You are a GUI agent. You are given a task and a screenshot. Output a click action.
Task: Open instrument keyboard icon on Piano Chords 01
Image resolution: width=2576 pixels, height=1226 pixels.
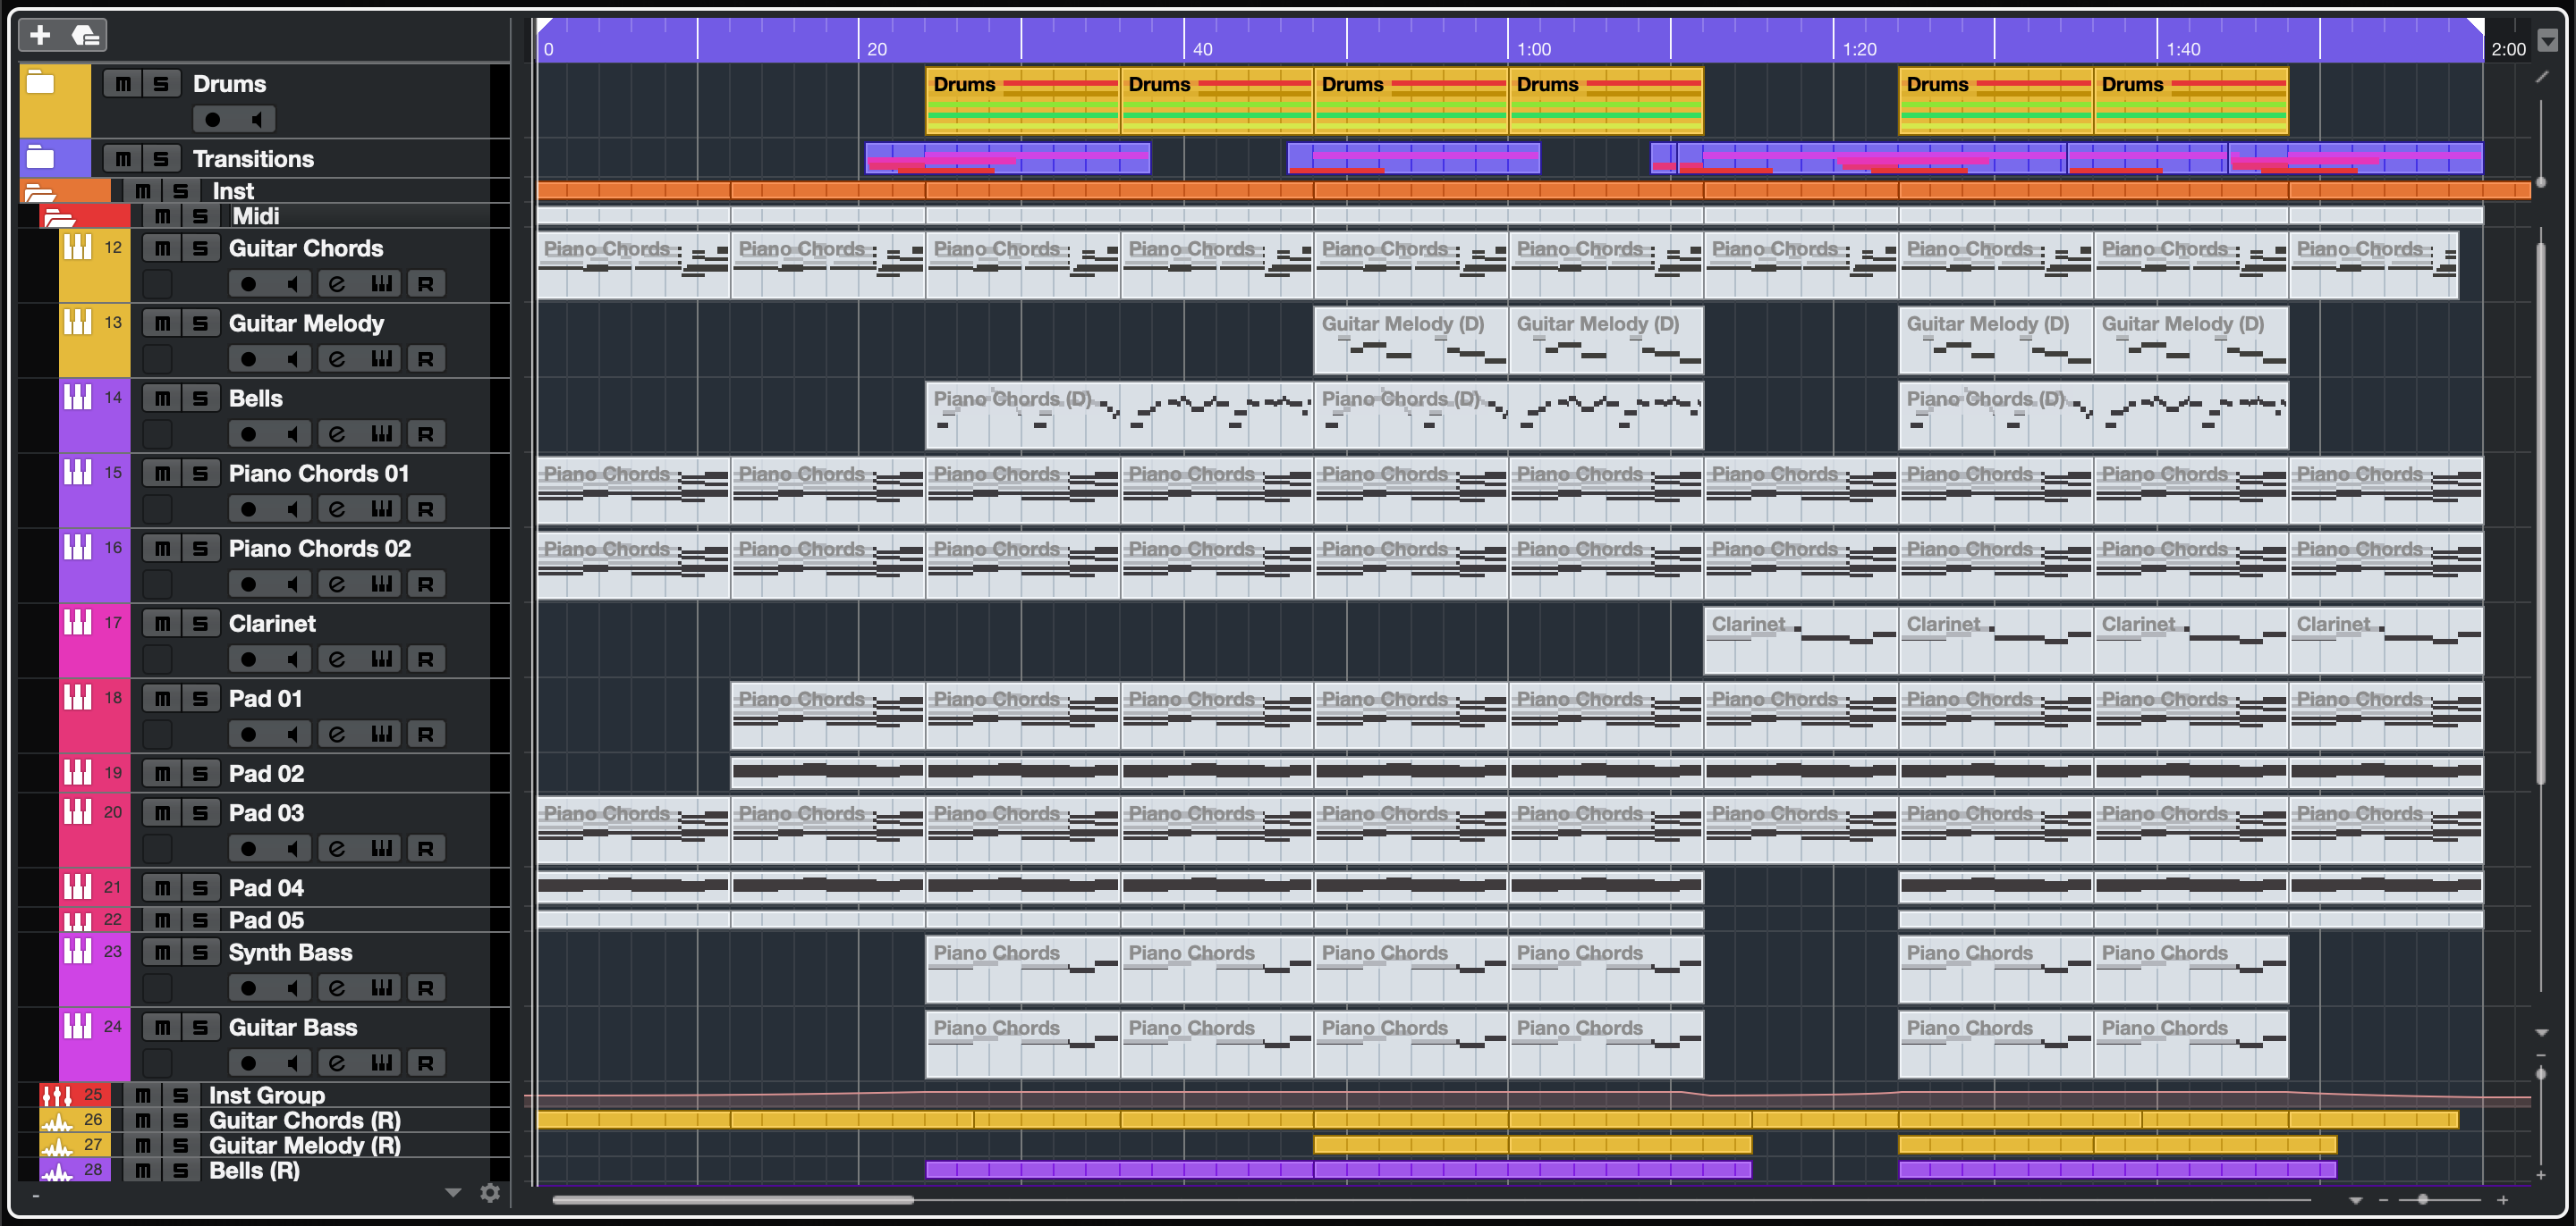pyautogui.click(x=381, y=509)
